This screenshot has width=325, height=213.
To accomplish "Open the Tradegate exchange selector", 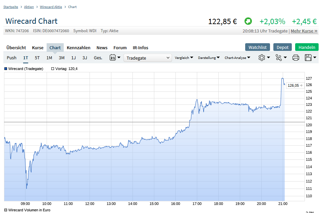I will click(x=148, y=58).
